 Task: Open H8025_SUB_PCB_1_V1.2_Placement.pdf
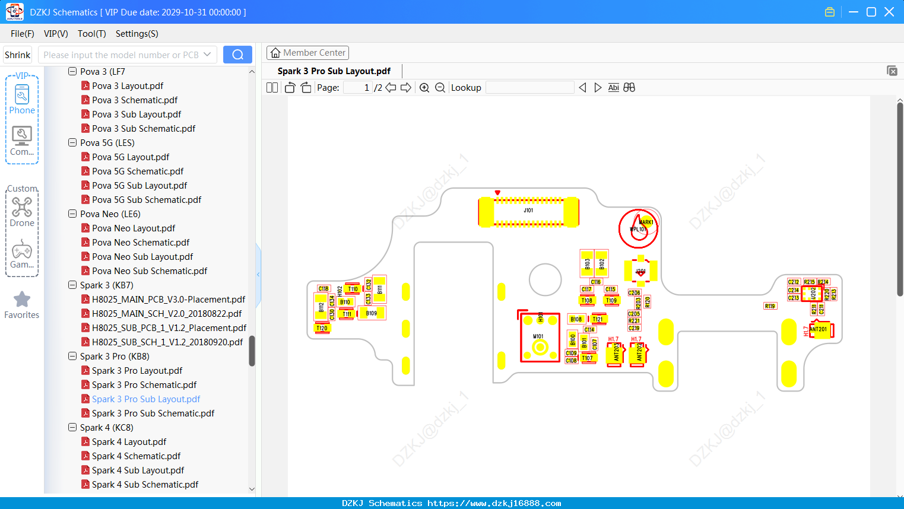point(169,328)
